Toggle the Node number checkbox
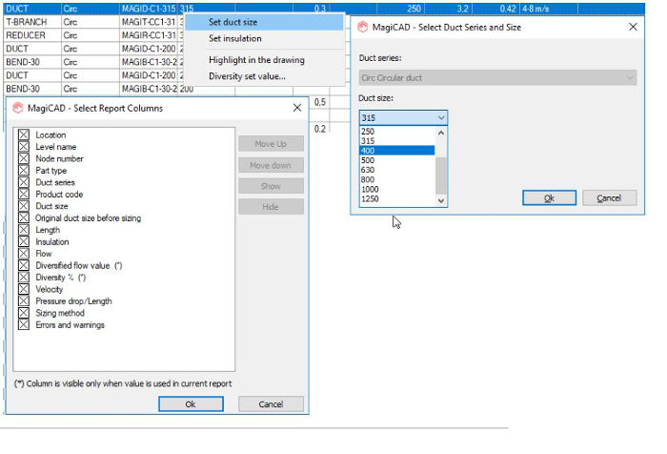667x454 pixels. (x=24, y=159)
